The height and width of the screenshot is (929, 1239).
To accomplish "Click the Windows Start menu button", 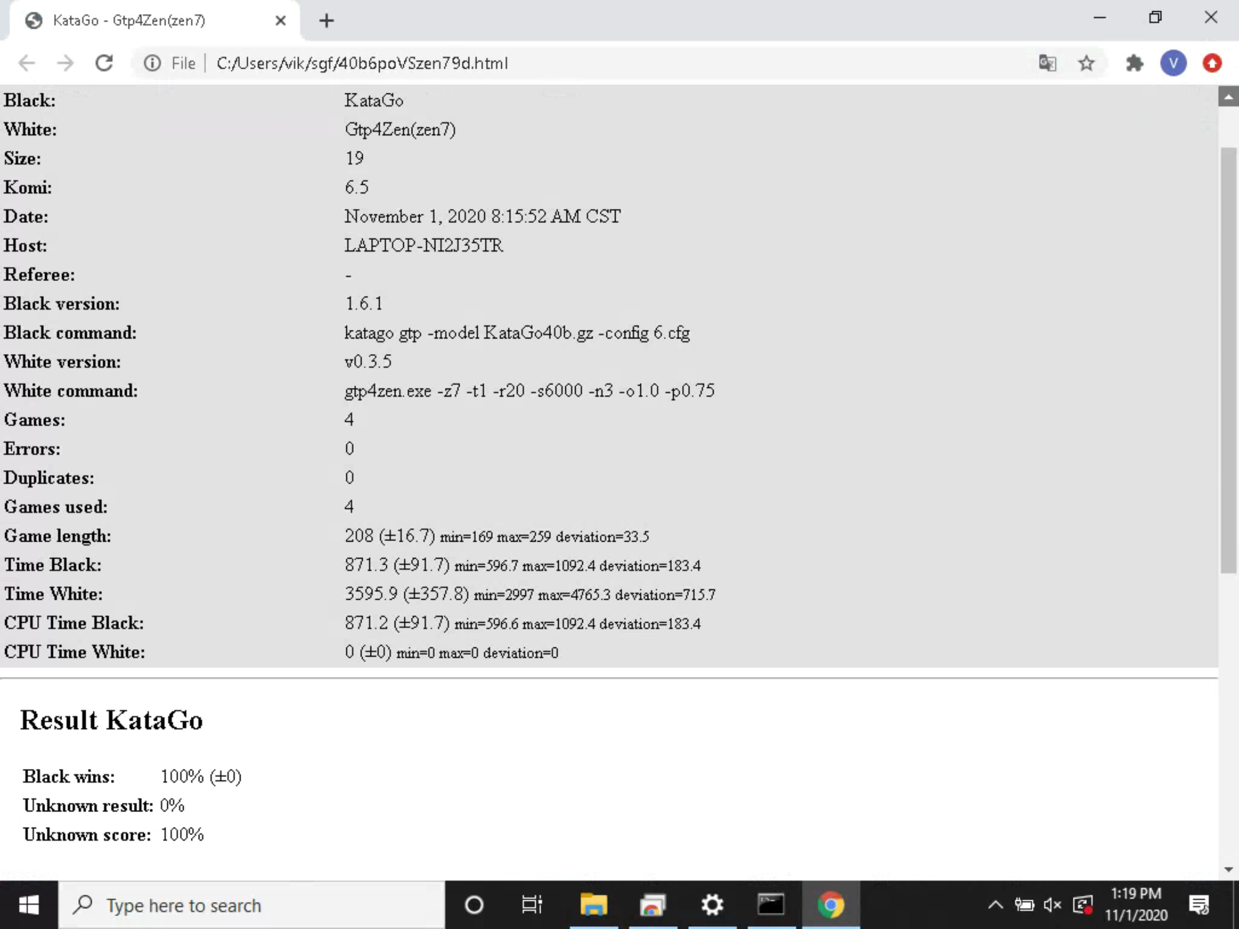I will [x=28, y=905].
